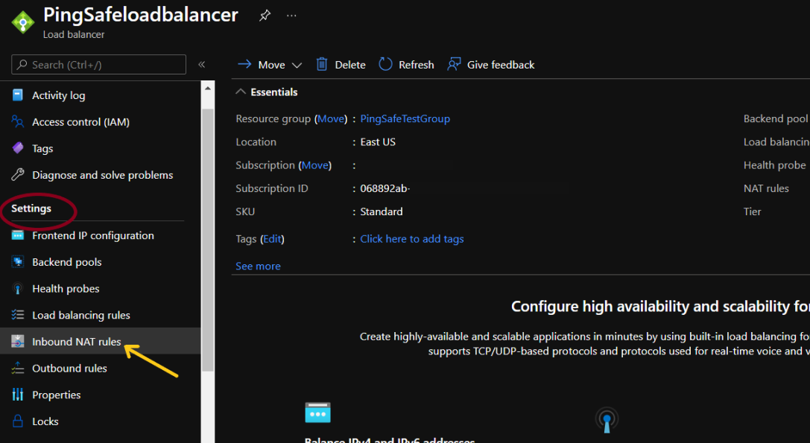810x443 pixels.
Task: Click the Refresh circular arrow icon
Action: [x=385, y=65]
